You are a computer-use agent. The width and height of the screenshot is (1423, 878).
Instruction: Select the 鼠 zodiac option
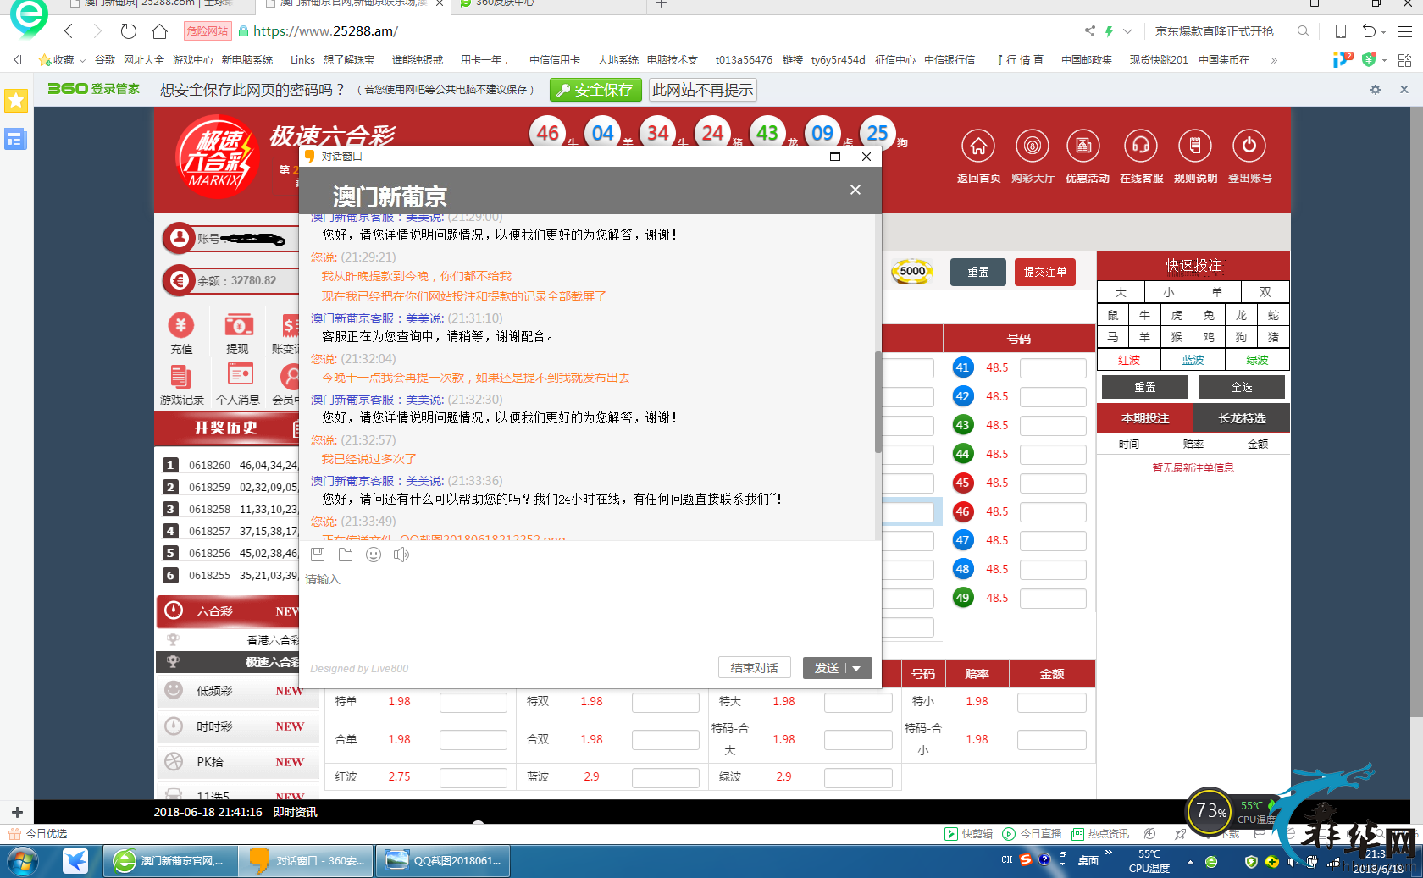click(1113, 315)
